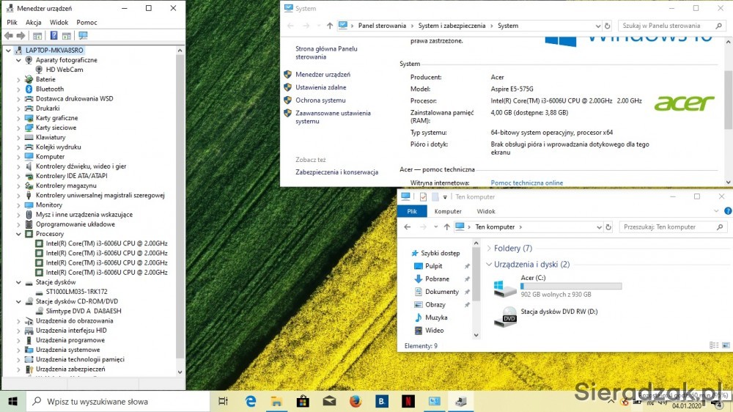Image resolution: width=733 pixels, height=412 pixels.
Task: Click the Przeszukaj: Ten komputer search field
Action: [673, 227]
